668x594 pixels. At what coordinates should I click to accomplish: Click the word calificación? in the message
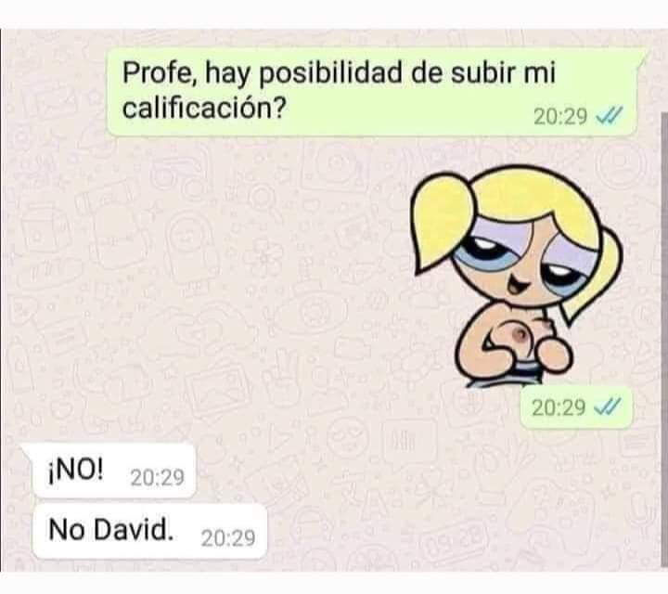point(203,108)
